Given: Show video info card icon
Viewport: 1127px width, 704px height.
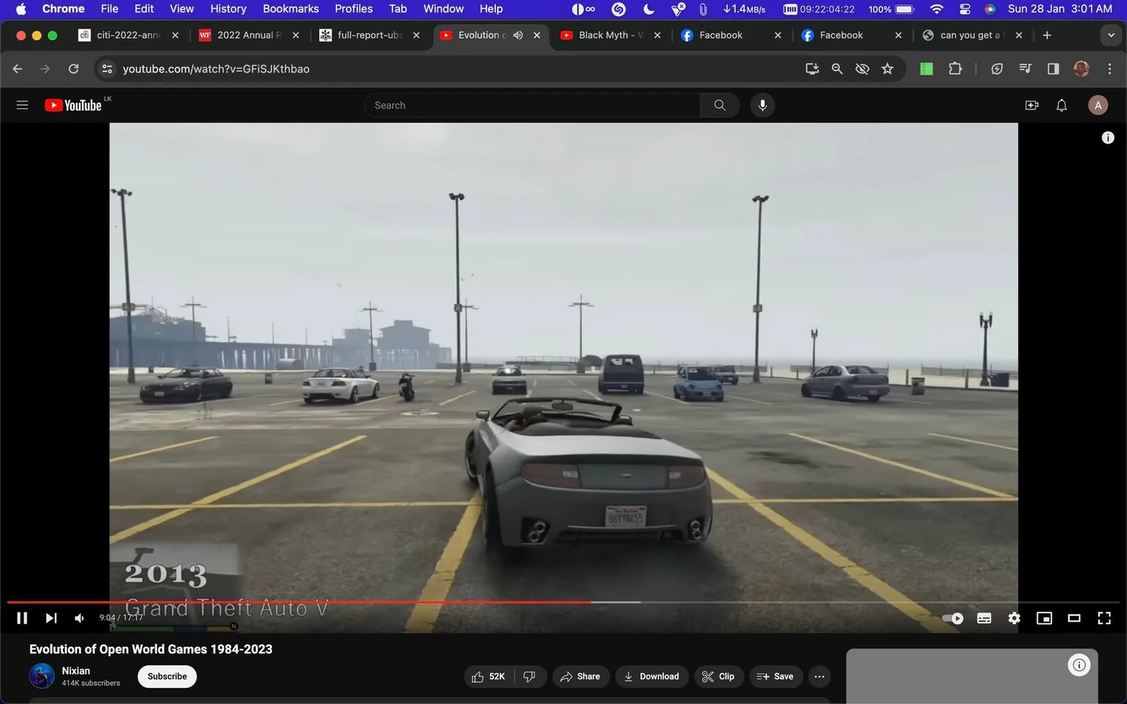Looking at the screenshot, I should [x=1108, y=137].
